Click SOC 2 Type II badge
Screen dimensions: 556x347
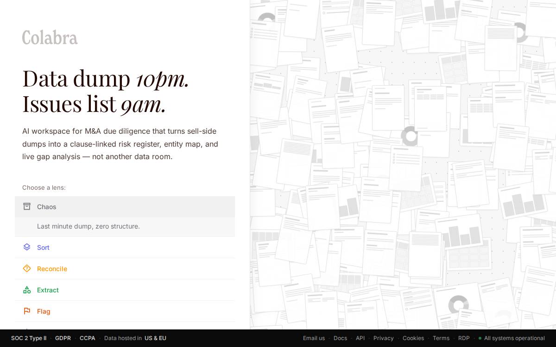click(29, 338)
